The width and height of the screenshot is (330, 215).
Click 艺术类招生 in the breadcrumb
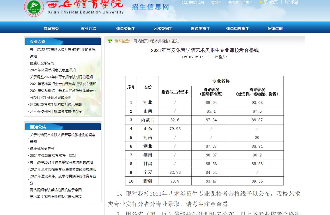click(160, 41)
